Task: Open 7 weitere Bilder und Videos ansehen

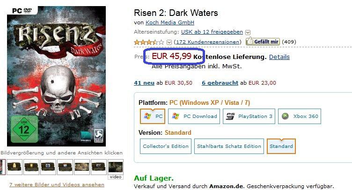Action: [57, 184]
